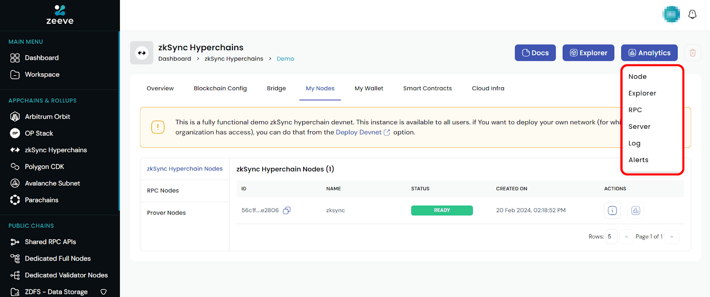Click the created date 20 Feb 2024

pos(531,210)
